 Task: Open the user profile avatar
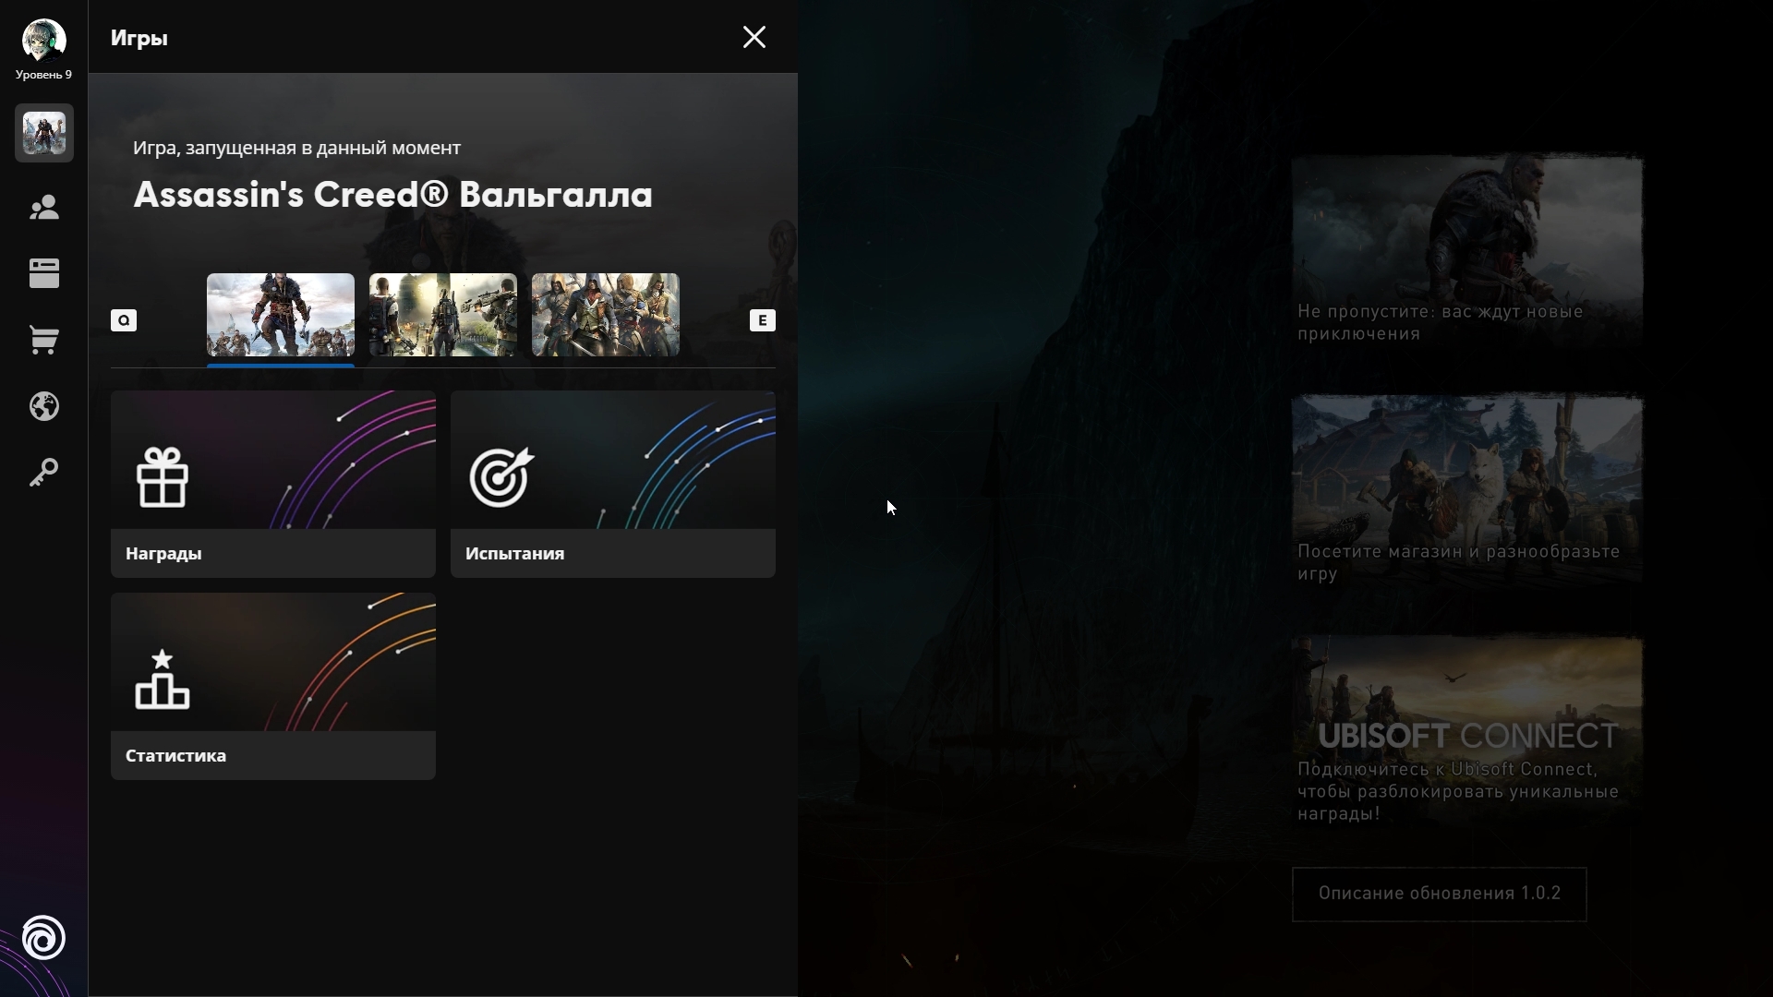point(43,40)
